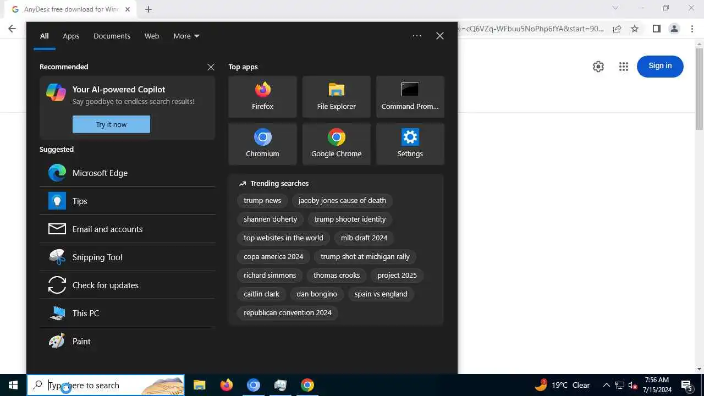Viewport: 704px width, 396px height.
Task: Launch Command Prompt from Top apps
Action: point(410,97)
